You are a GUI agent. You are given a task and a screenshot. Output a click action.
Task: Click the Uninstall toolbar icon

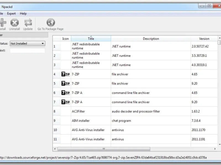point(15,23)
